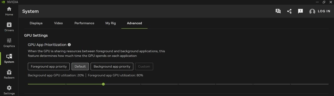Restore down the NVIDIA window
This screenshot has width=334, height=96.
[x=324, y=2]
